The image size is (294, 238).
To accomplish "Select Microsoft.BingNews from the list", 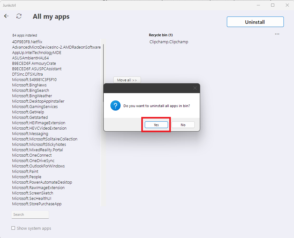I will tap(29, 85).
